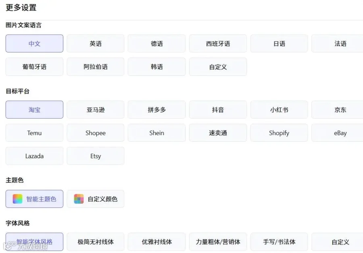
Task: Select 优雅衬线体 font style
Action: (157, 242)
